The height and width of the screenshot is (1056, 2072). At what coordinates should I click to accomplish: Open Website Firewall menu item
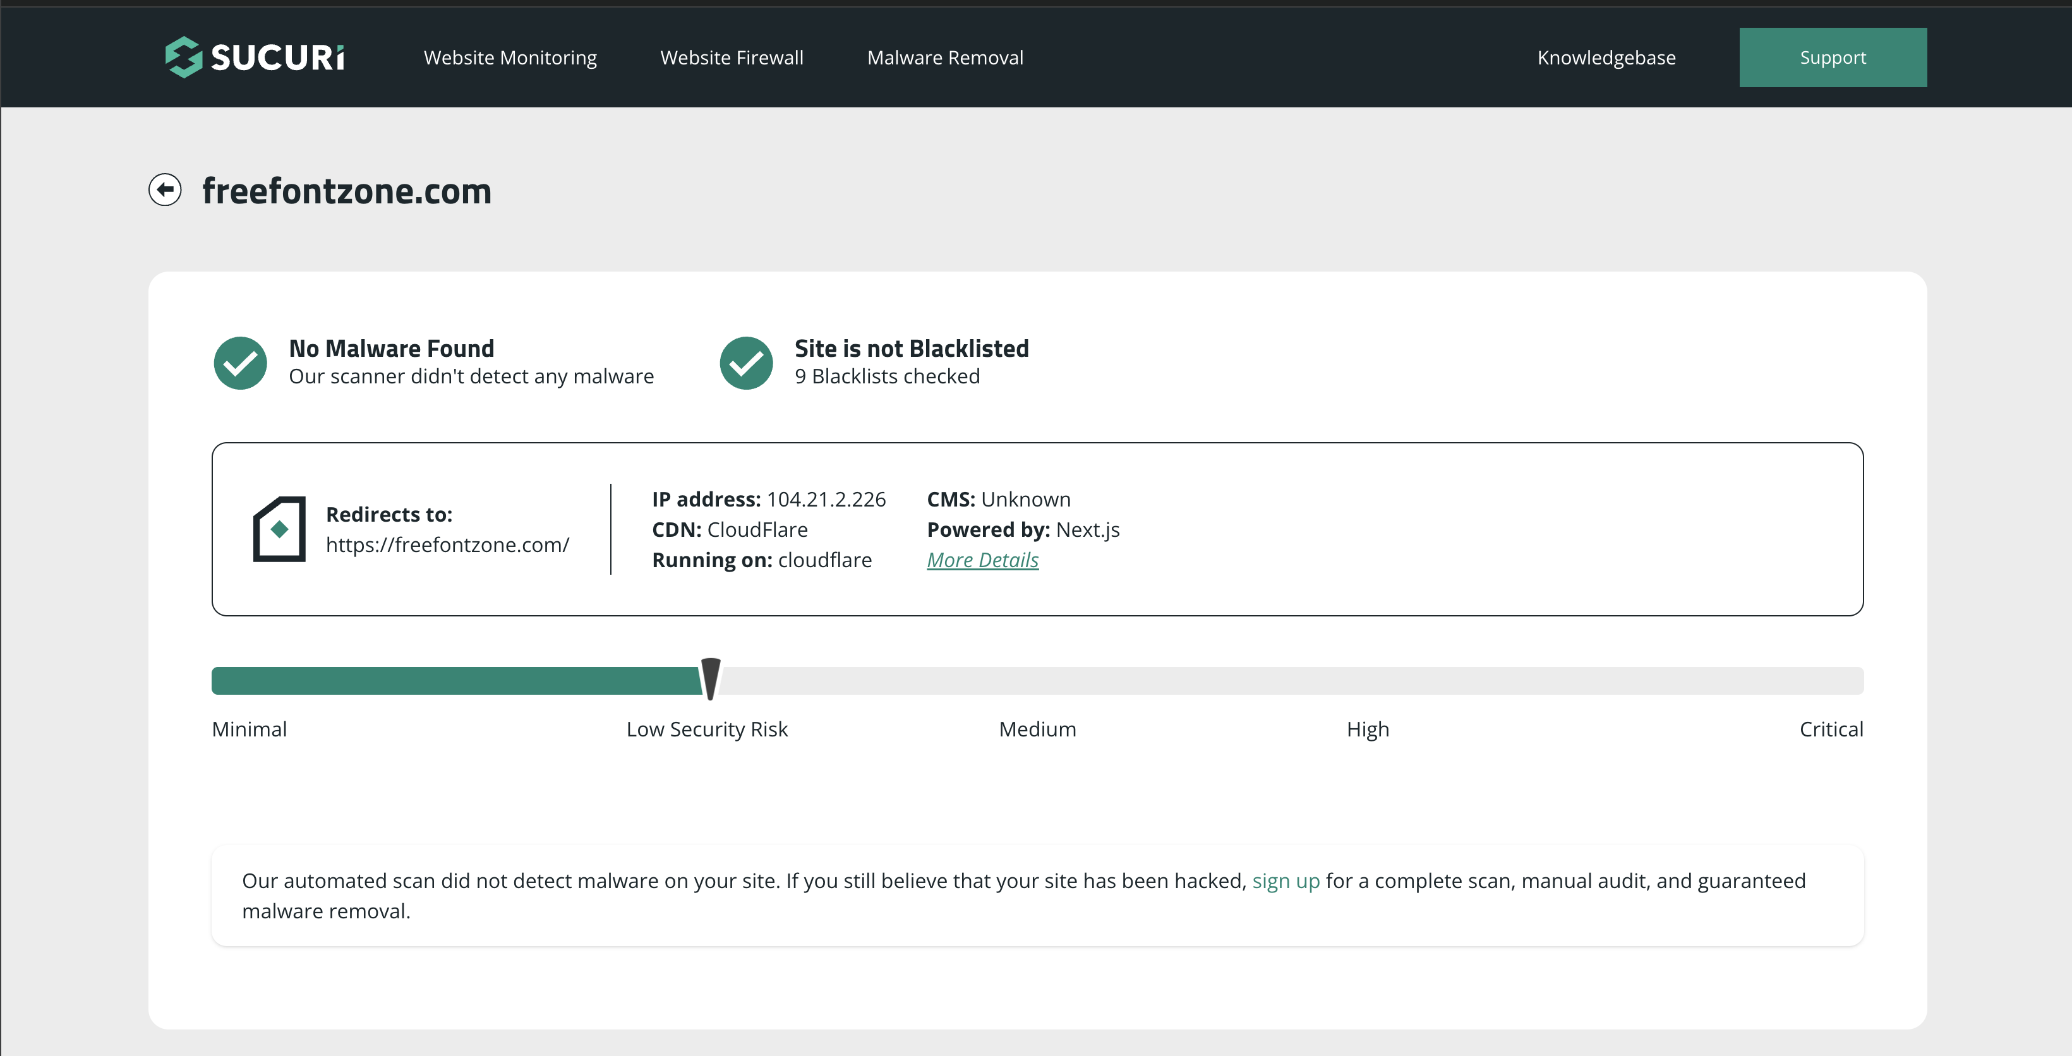(731, 58)
